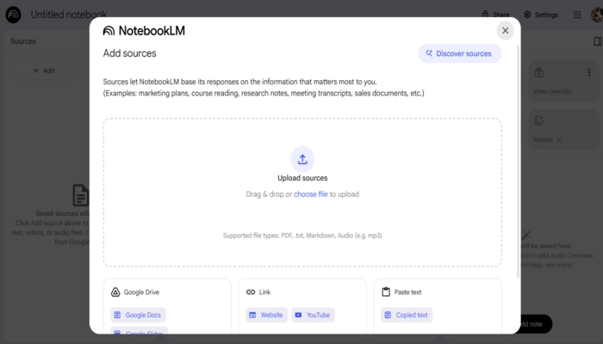Viewport: 603px width, 344px height.
Task: Open the Share button
Action: point(495,15)
